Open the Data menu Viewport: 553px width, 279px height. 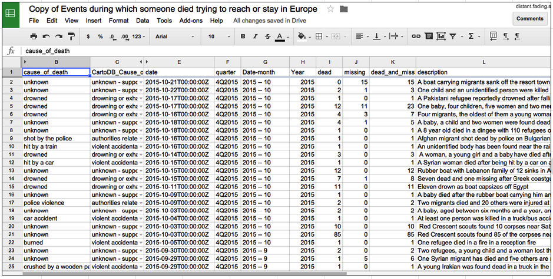tap(143, 21)
